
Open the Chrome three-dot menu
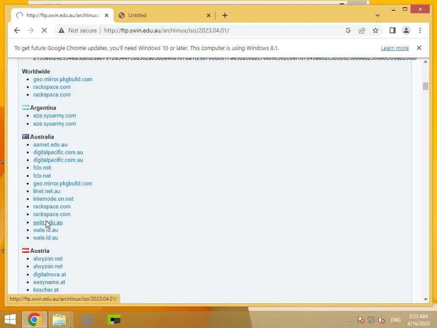(x=420, y=30)
